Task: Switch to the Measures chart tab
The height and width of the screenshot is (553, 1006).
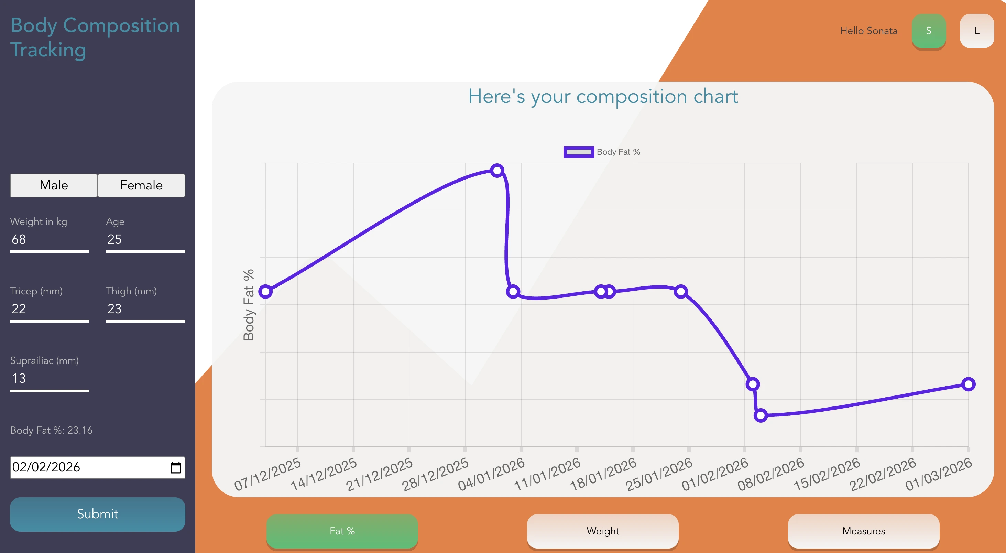Action: click(x=863, y=531)
